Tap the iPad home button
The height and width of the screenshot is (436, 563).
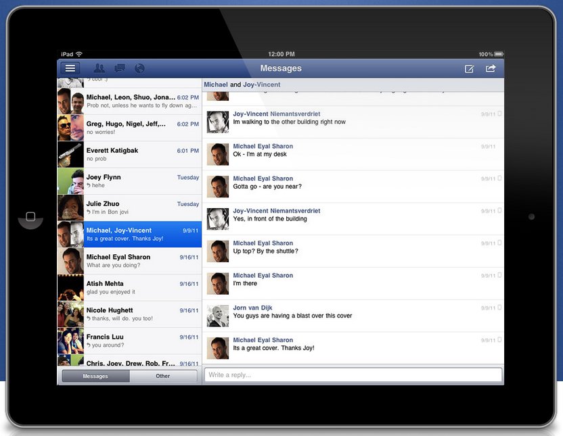pos(30,216)
